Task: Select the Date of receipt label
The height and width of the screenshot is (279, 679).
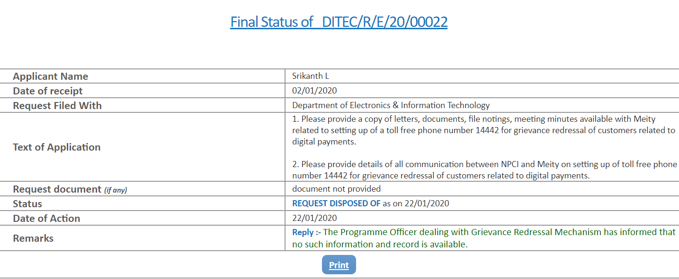Action: coord(48,91)
